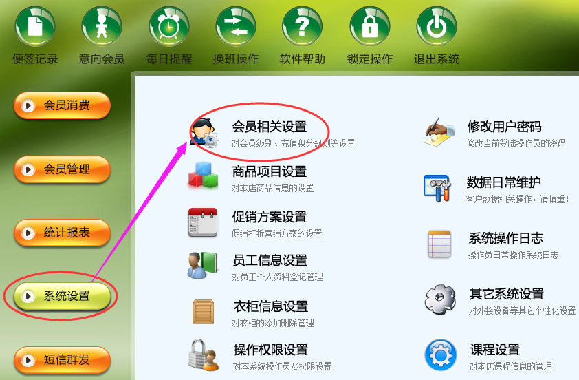The image size is (579, 380).
Task: Click the 锁定操作 padlock icon
Action: click(370, 26)
